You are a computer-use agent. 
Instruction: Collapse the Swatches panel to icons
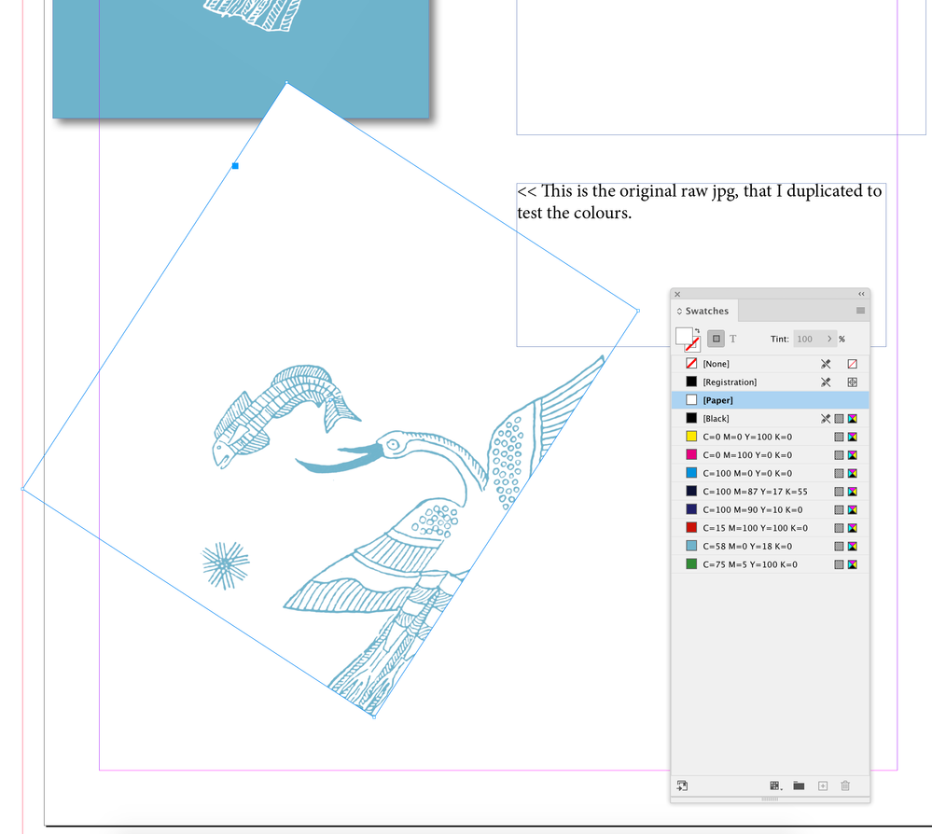click(x=860, y=294)
